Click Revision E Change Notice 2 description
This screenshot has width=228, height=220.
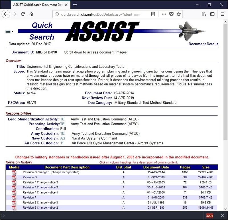[40, 208]
